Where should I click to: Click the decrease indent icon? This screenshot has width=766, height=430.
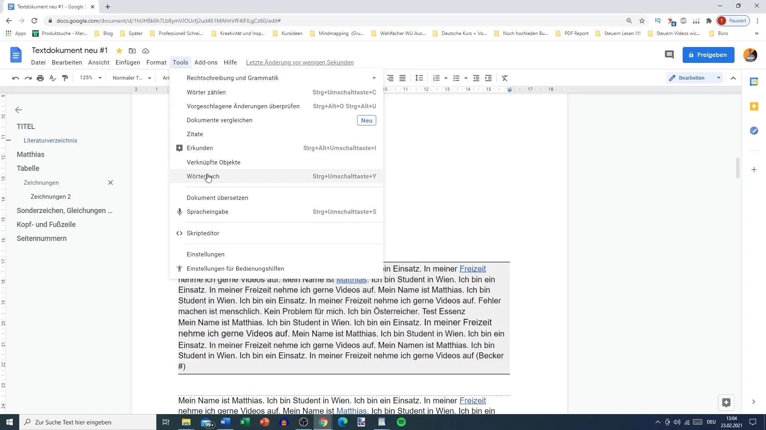point(476,78)
